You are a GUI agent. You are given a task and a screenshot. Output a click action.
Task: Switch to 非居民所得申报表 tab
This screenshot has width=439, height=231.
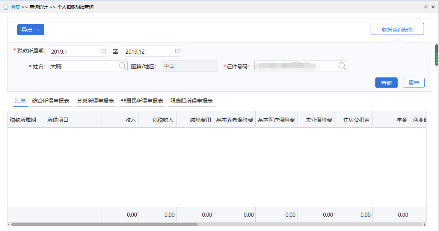142,101
